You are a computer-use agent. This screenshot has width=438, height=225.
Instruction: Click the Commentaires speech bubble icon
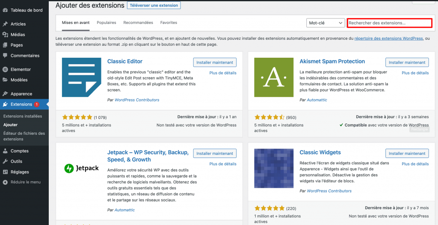pyautogui.click(x=5, y=56)
